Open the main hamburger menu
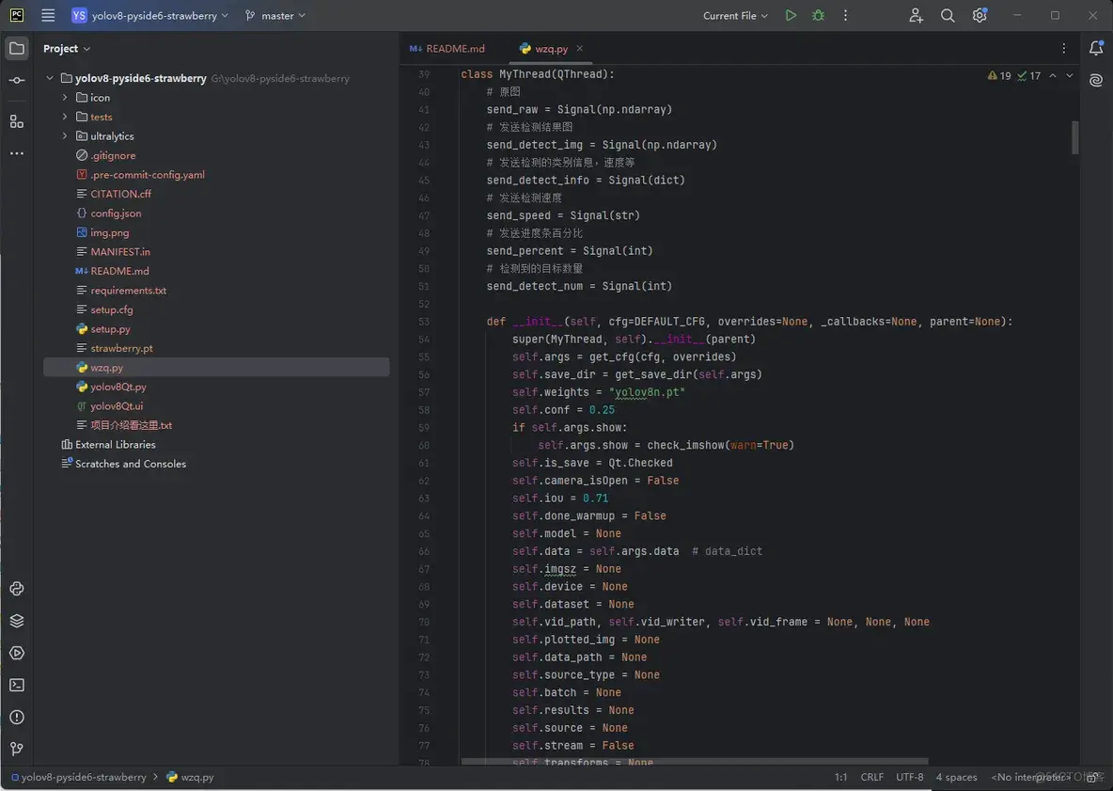 pos(49,16)
